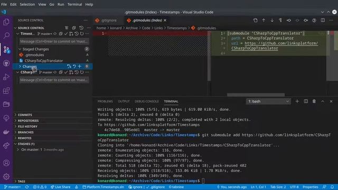Screen dimensions: 338x190
Task: Open changes with previous revision icon
Action: click(289, 20)
